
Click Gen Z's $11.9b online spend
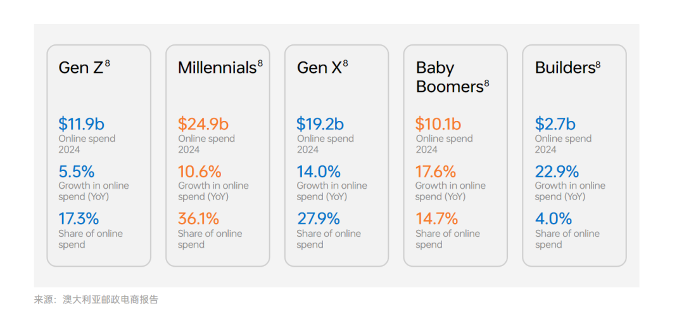82,124
